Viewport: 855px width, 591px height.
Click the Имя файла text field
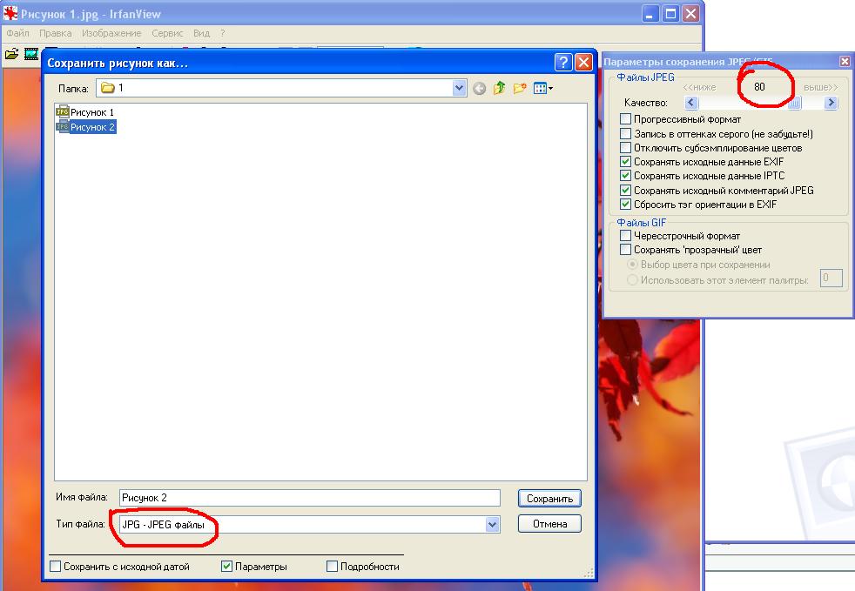[x=309, y=498]
